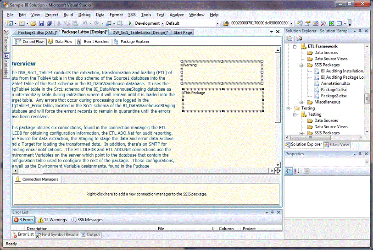Switch to the Class View tab
This screenshot has height=250, width=373.
[x=337, y=145]
